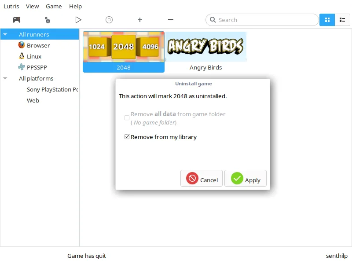Switch to grid view icon
This screenshot has width=352, height=264.
point(327,20)
